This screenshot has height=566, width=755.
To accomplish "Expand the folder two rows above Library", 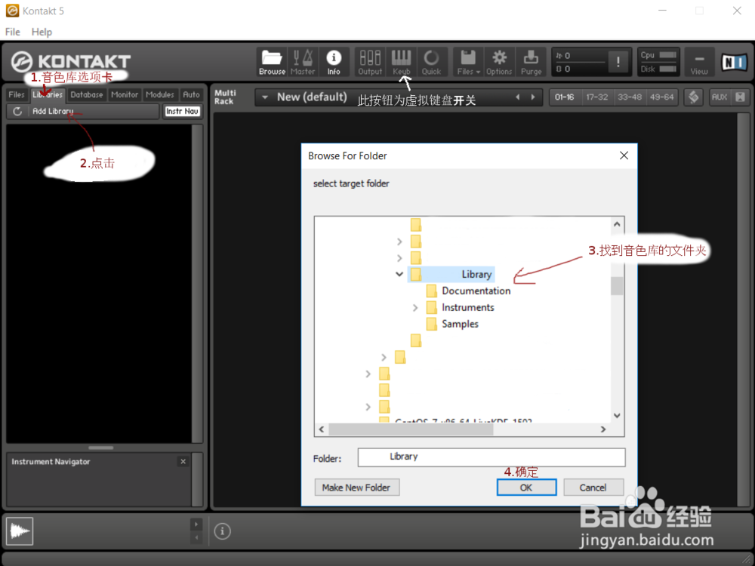I will click(x=399, y=241).
